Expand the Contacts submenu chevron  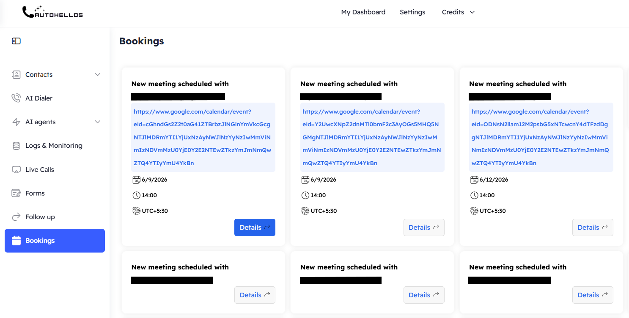point(97,75)
